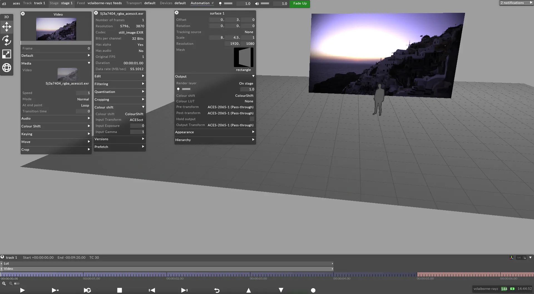Collapse the Lut track row

tap(2, 263)
